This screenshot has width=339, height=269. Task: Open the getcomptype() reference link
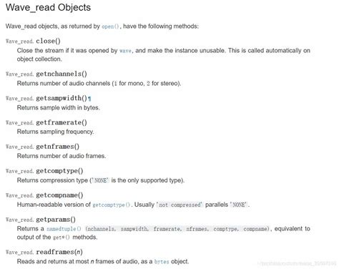coord(111,205)
